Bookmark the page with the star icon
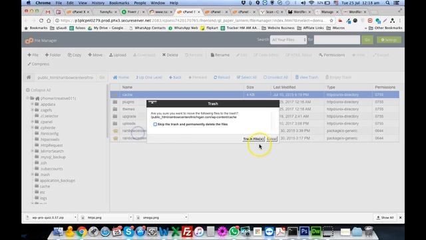This screenshot has width=426, height=240. coord(331,21)
